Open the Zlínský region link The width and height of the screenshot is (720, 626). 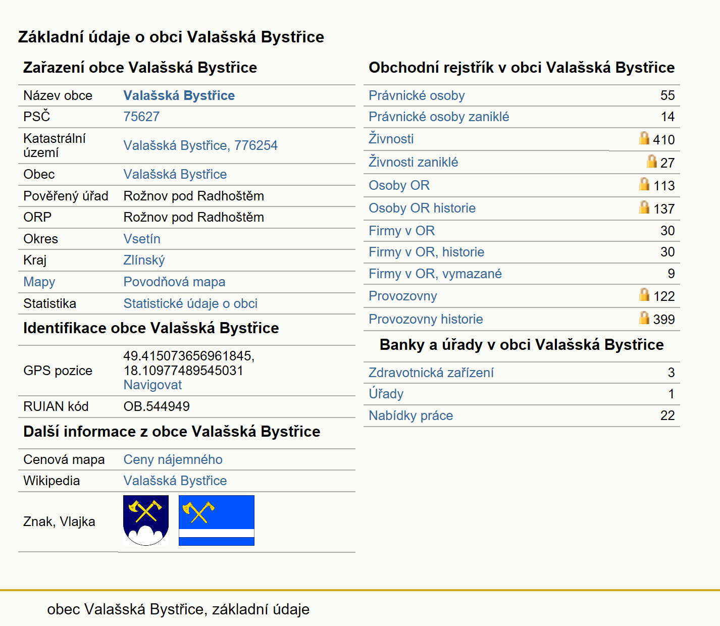pos(144,260)
